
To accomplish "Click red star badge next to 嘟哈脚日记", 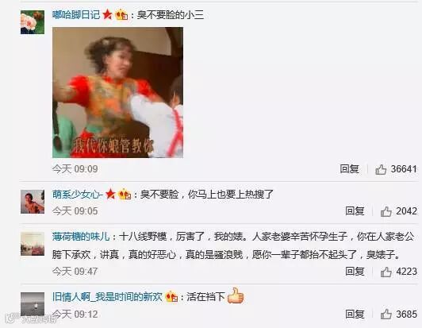I will (107, 14).
